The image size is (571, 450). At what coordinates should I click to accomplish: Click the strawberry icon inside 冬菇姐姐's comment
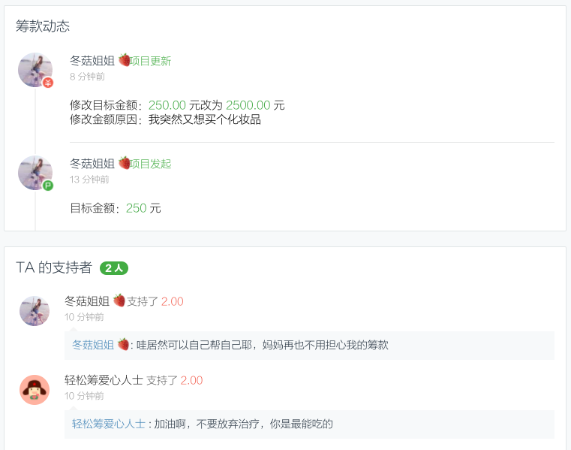click(123, 345)
